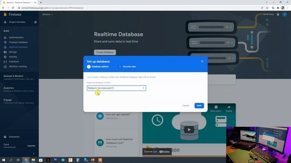Click the Functions brackets icon

5,62
